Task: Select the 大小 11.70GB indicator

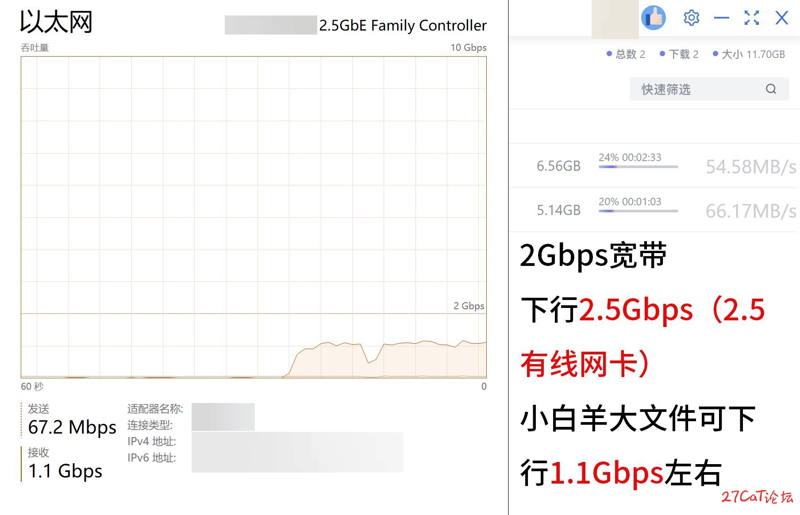Action: tap(749, 54)
